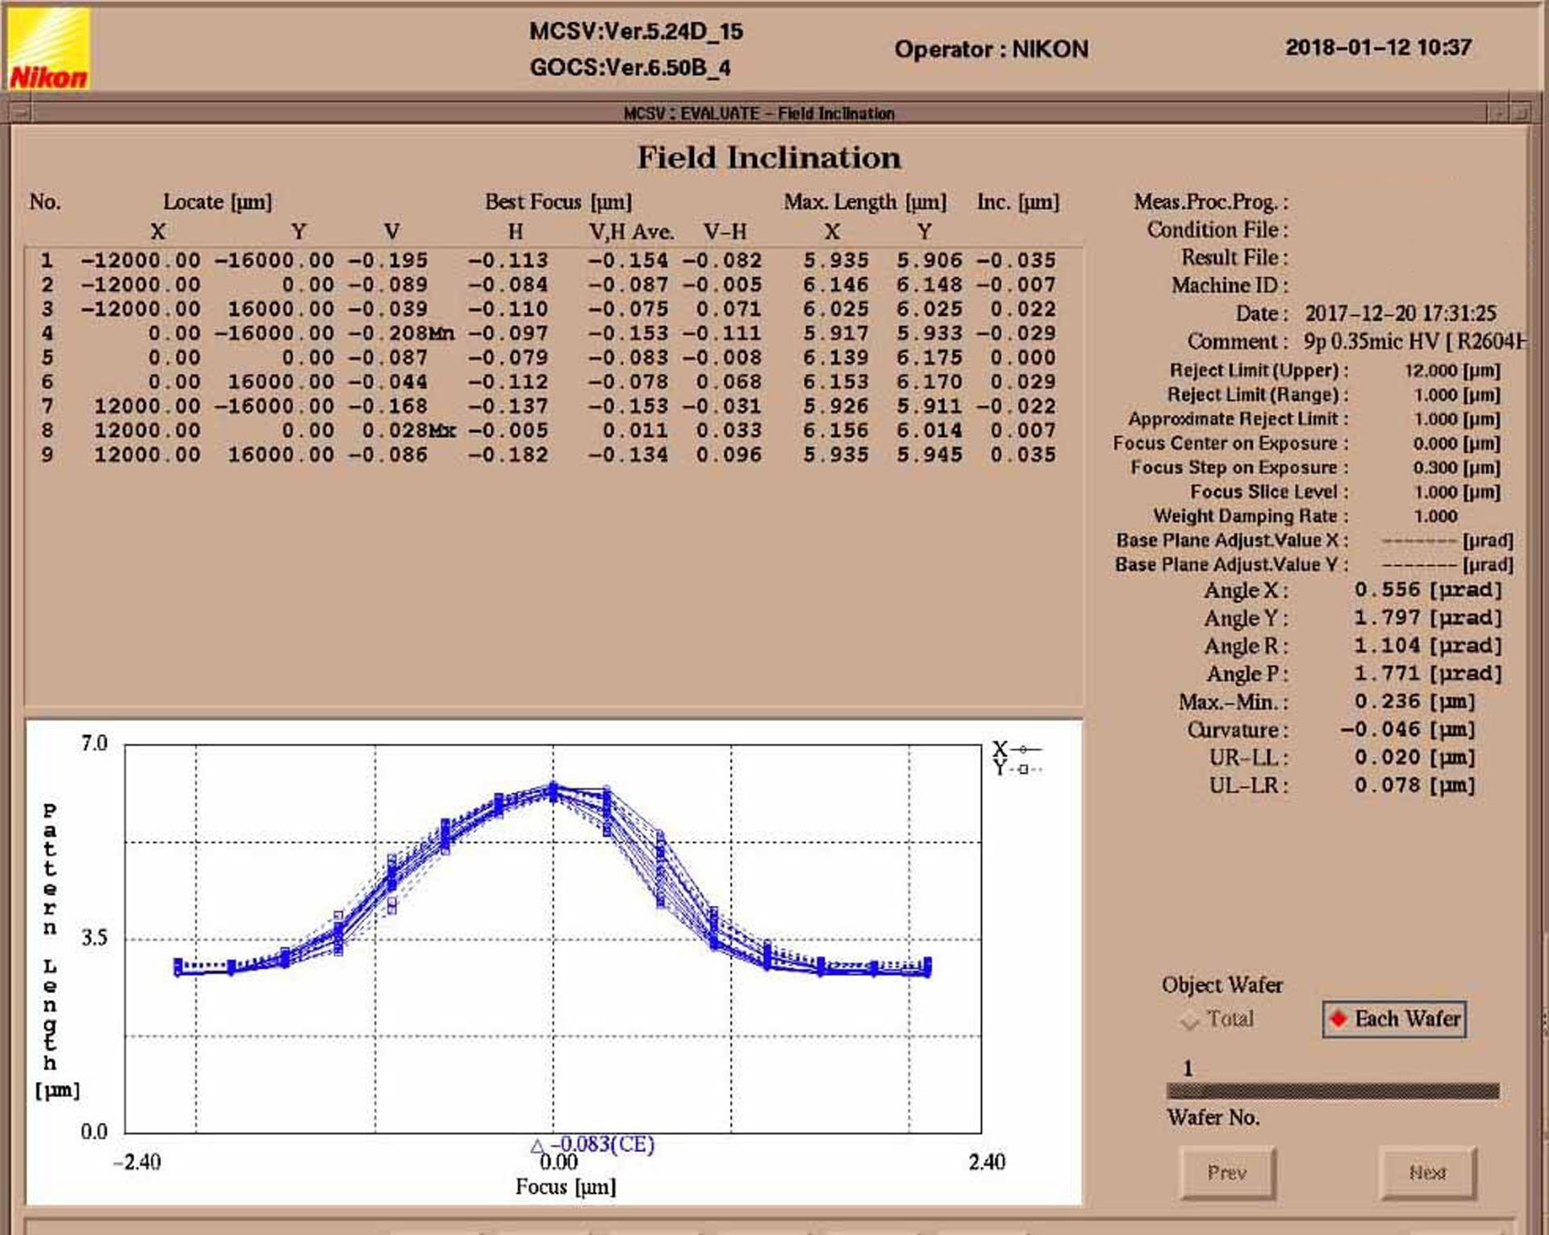This screenshot has width=1549, height=1235.
Task: Click row 3 V-H value 0.071
Action: tap(729, 309)
